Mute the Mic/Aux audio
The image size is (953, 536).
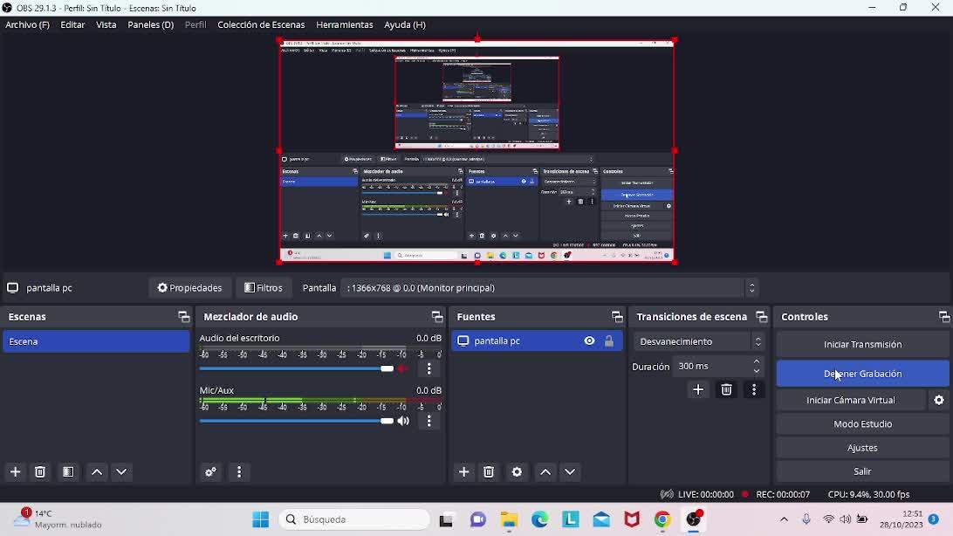[403, 422]
